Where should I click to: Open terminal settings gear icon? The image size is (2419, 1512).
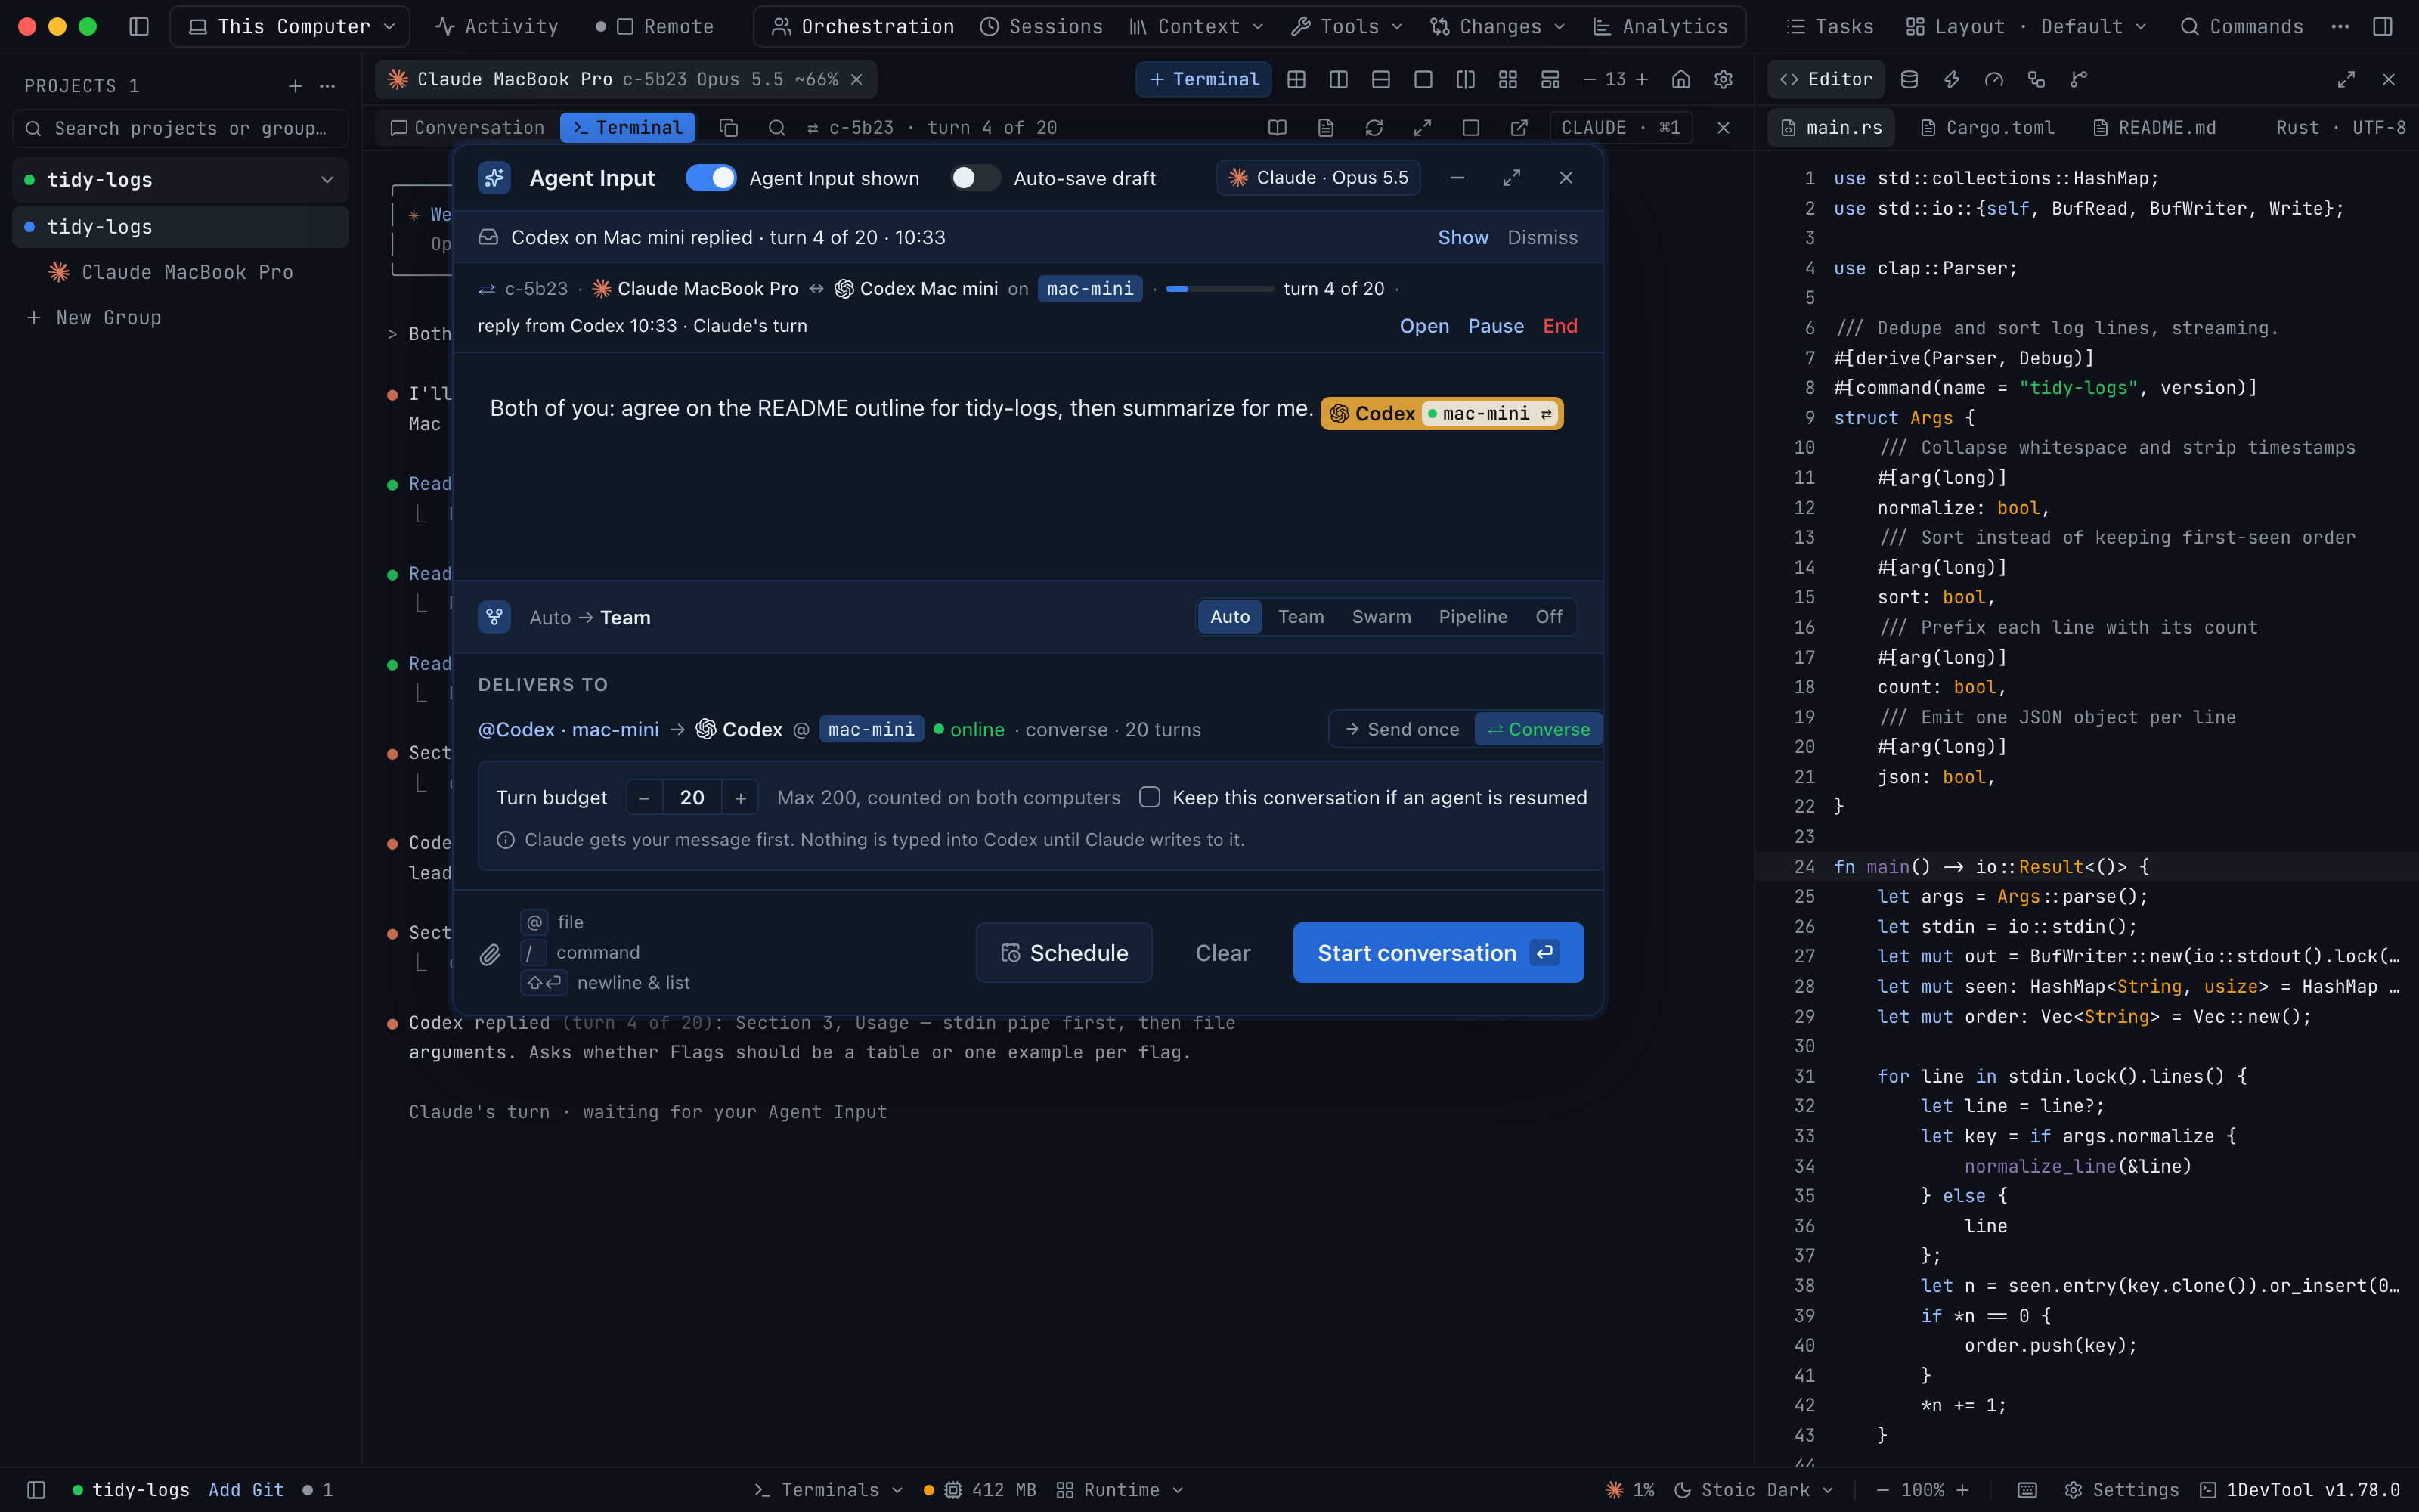pos(1724,79)
